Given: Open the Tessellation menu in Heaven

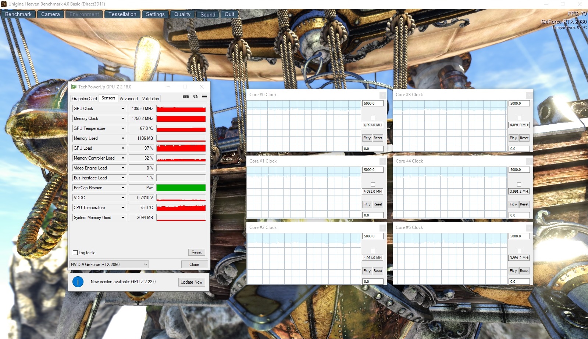Looking at the screenshot, I should point(122,14).
